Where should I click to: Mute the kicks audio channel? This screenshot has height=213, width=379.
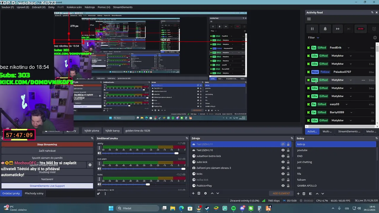tap(99, 184)
